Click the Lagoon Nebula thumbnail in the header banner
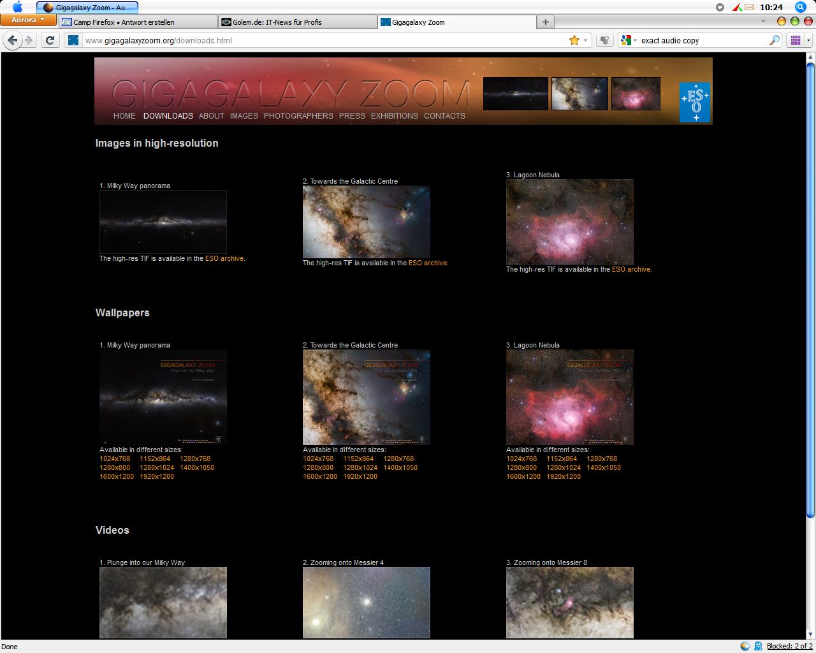 click(x=636, y=94)
